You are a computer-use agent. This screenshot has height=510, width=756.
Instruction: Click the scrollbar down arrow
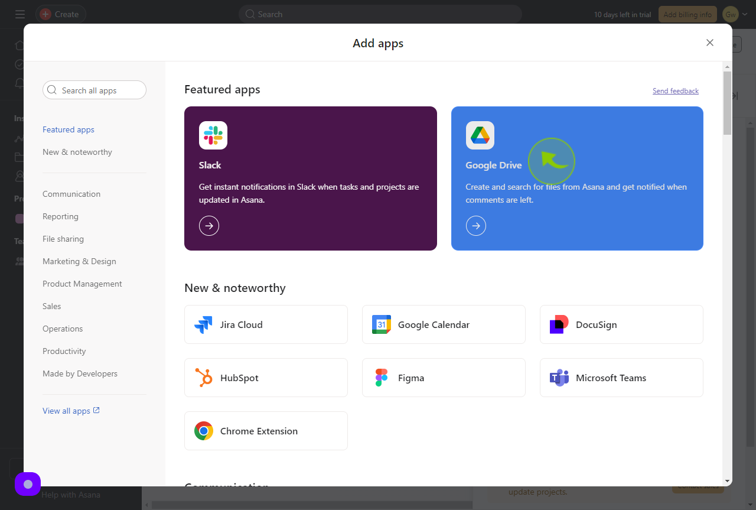coord(727,481)
